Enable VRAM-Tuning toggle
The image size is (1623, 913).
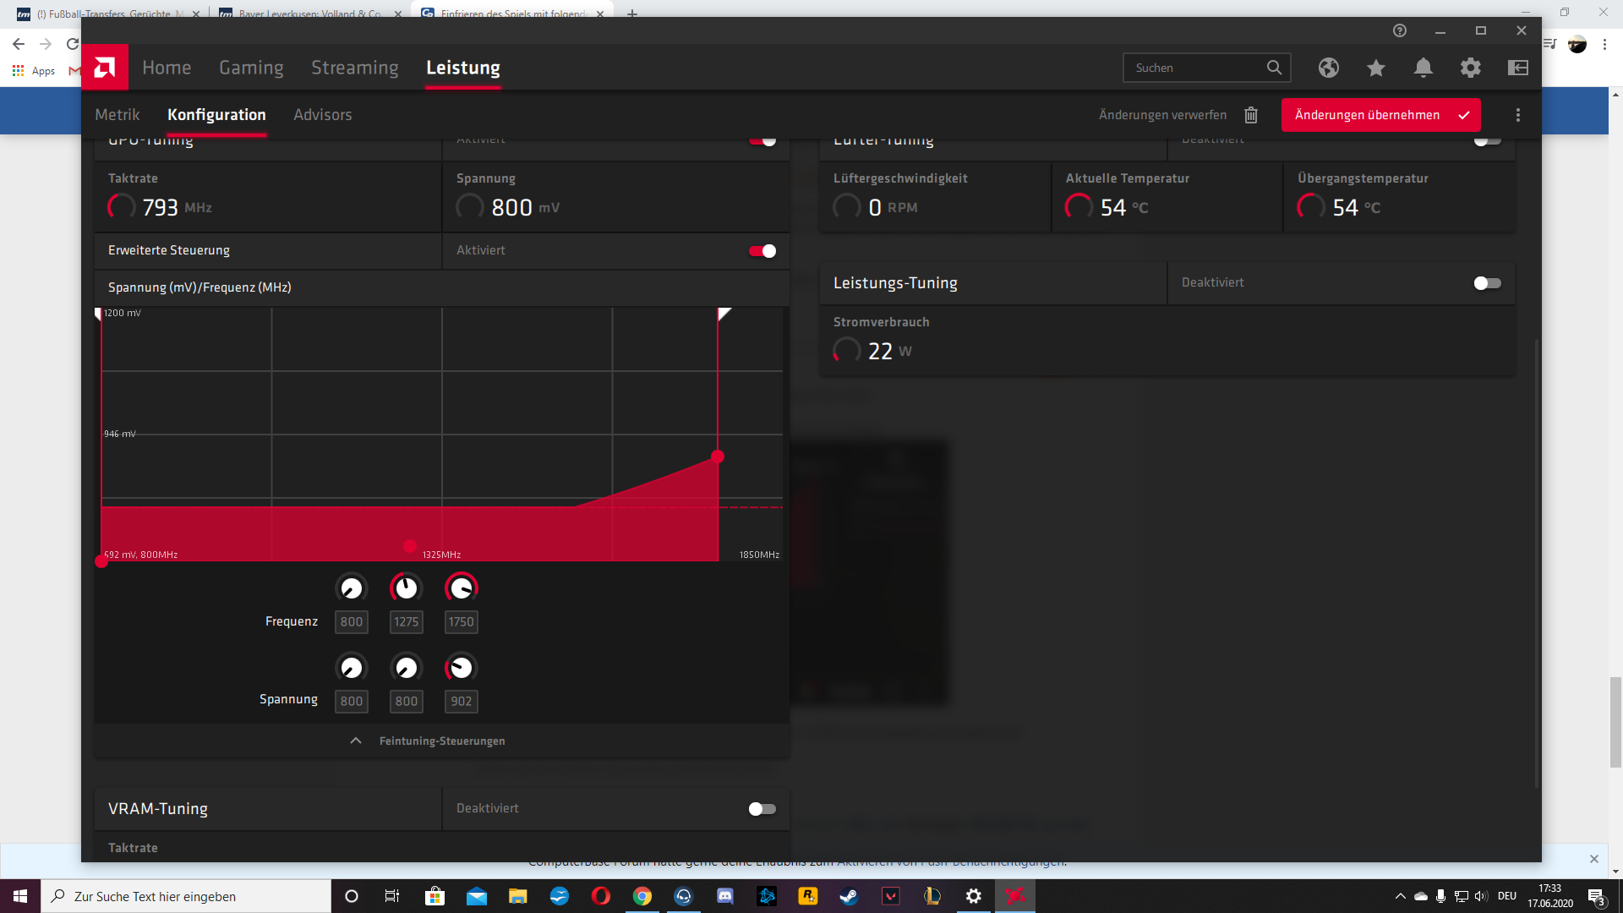click(x=762, y=809)
